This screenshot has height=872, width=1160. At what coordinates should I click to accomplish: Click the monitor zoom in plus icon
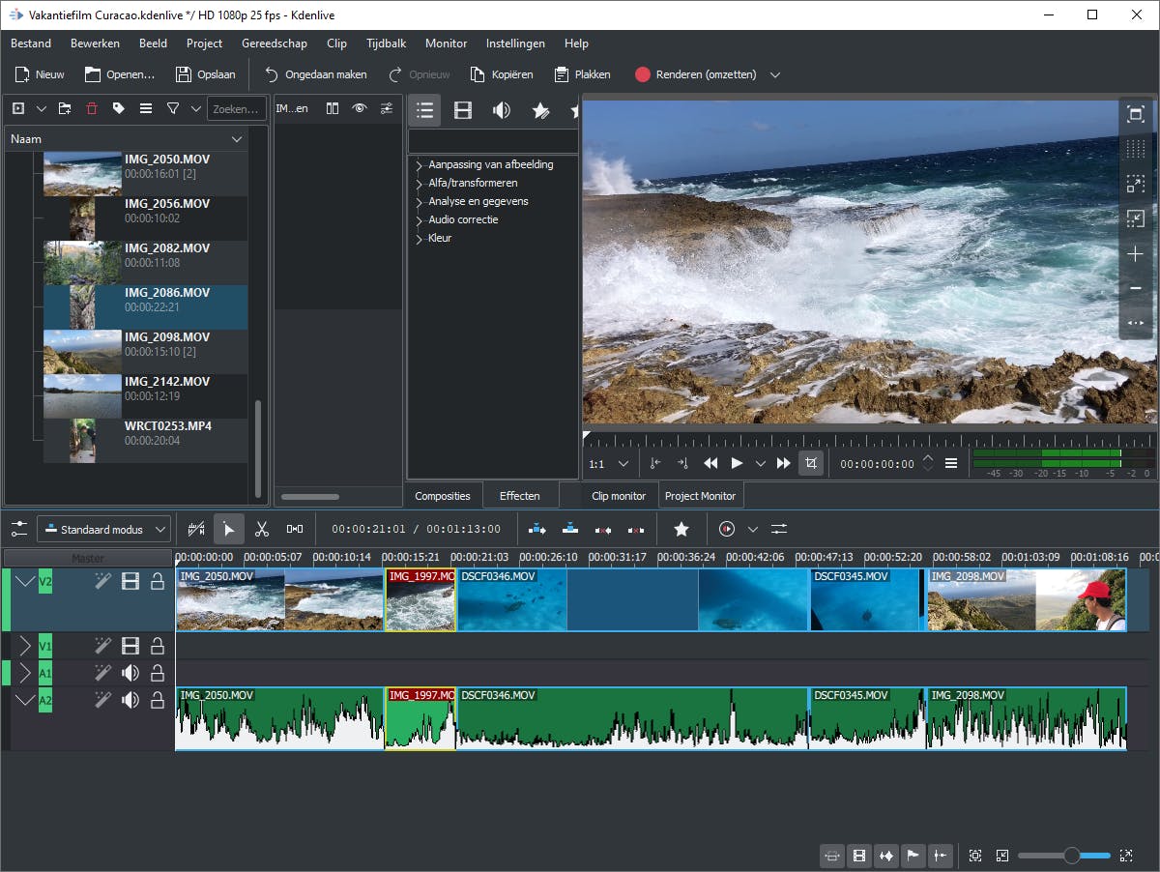pos(1136,254)
